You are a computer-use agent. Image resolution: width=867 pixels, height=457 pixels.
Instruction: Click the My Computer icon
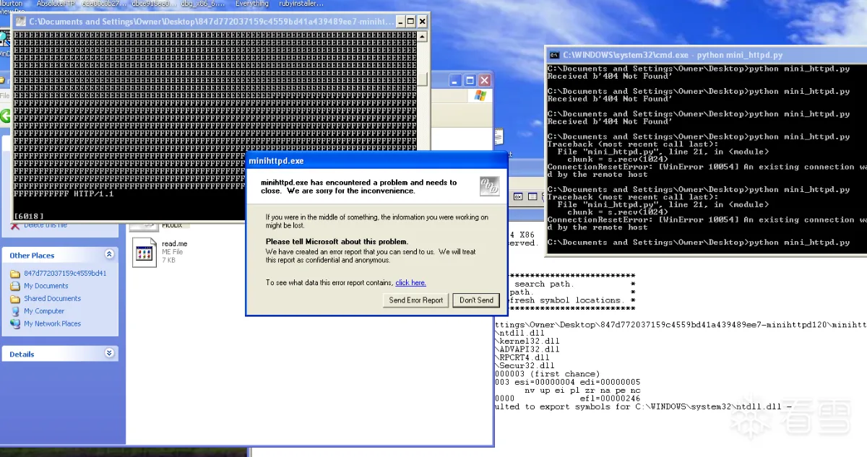15,311
